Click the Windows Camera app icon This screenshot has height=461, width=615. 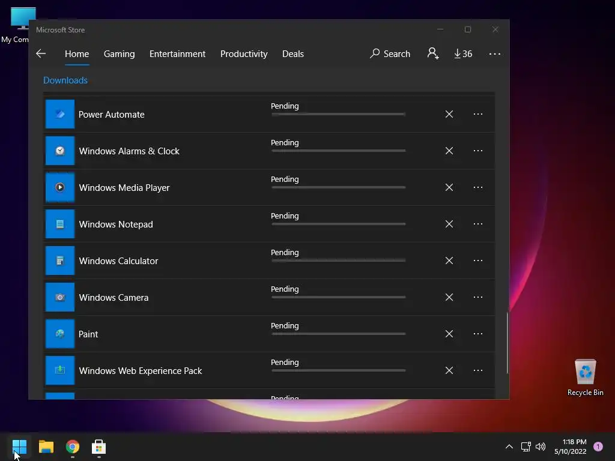point(60,297)
